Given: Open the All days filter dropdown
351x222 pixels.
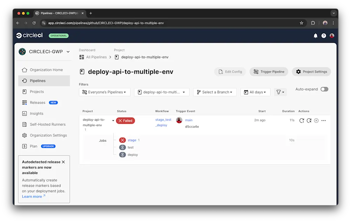Looking at the screenshot, I should coord(255,92).
